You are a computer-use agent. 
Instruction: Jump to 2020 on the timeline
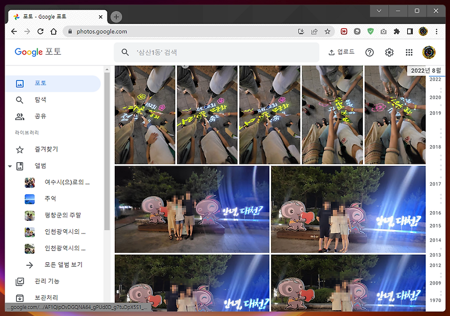click(435, 97)
